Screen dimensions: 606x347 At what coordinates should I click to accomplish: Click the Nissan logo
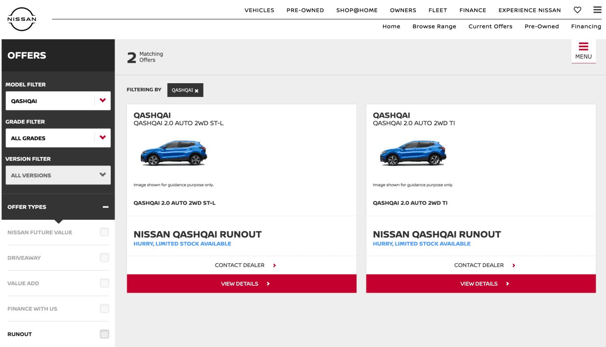click(x=22, y=19)
